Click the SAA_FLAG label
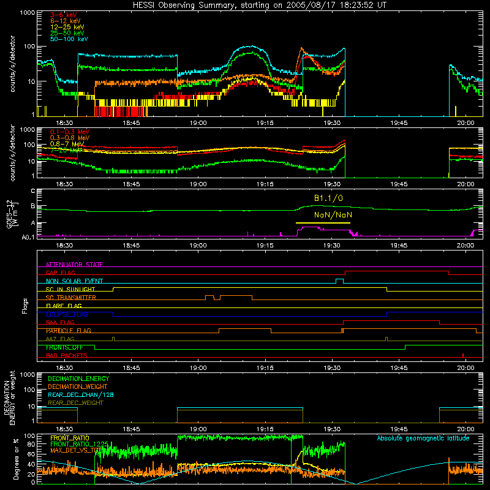The width and height of the screenshot is (490, 490). click(60, 322)
